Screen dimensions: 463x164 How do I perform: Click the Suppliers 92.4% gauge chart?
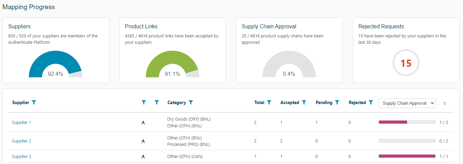click(x=56, y=65)
